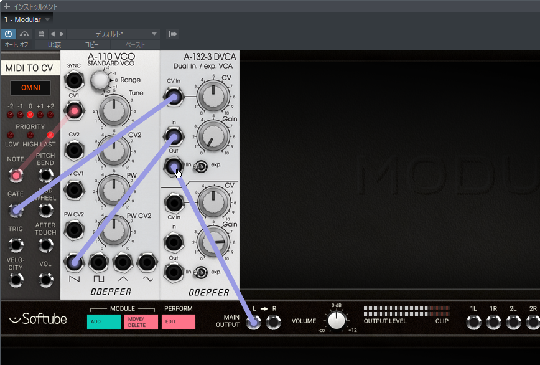The height and width of the screenshot is (365, 540).
Task: Select the +2 octave LED
Action: click(x=50, y=115)
